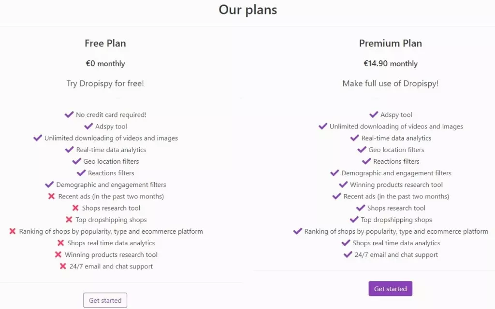Click the checkmark beside Real-time data analytics

(x=69, y=149)
